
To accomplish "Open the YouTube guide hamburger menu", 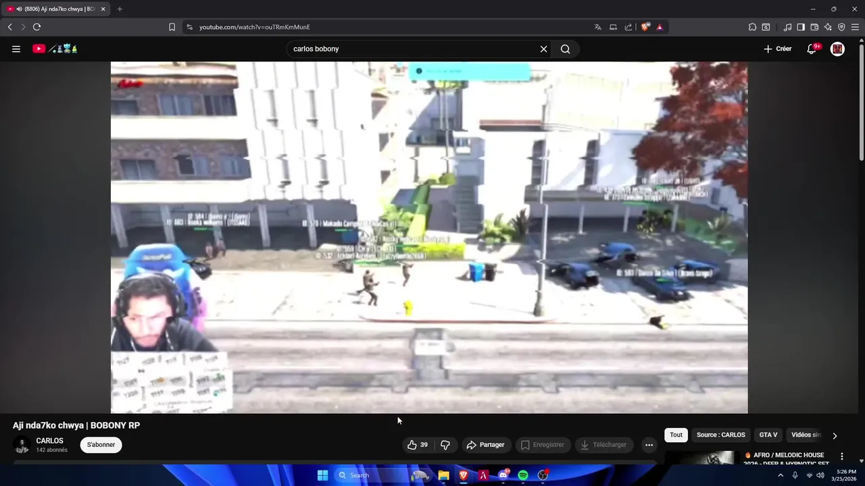I will click(x=16, y=49).
